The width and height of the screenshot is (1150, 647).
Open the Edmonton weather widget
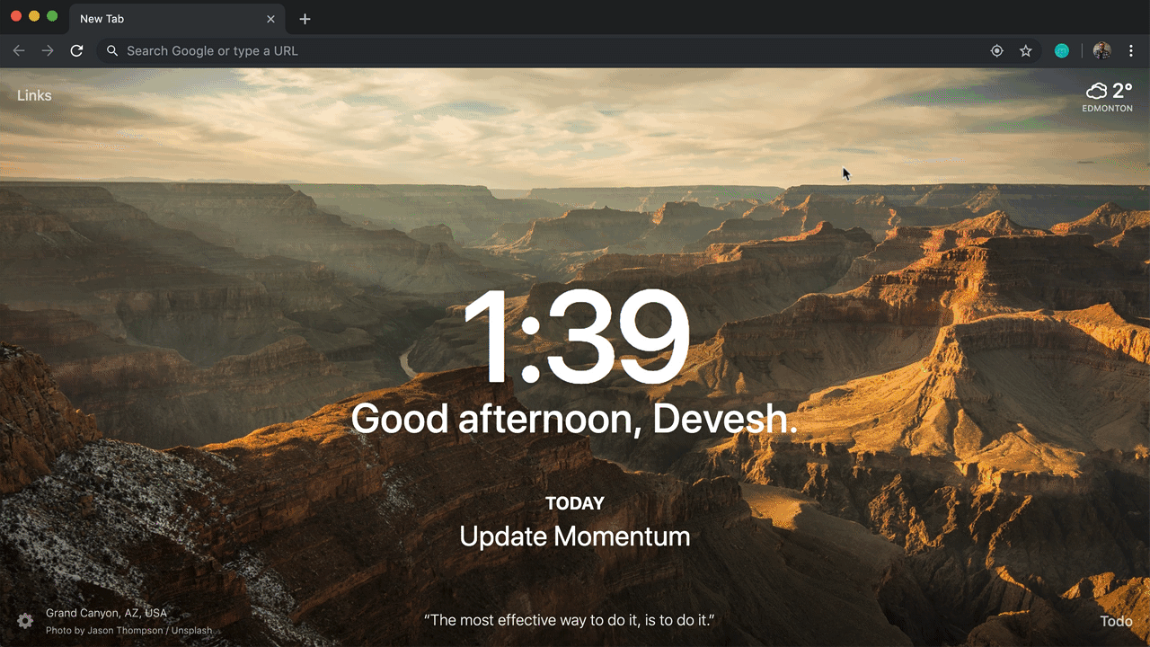(1108, 96)
